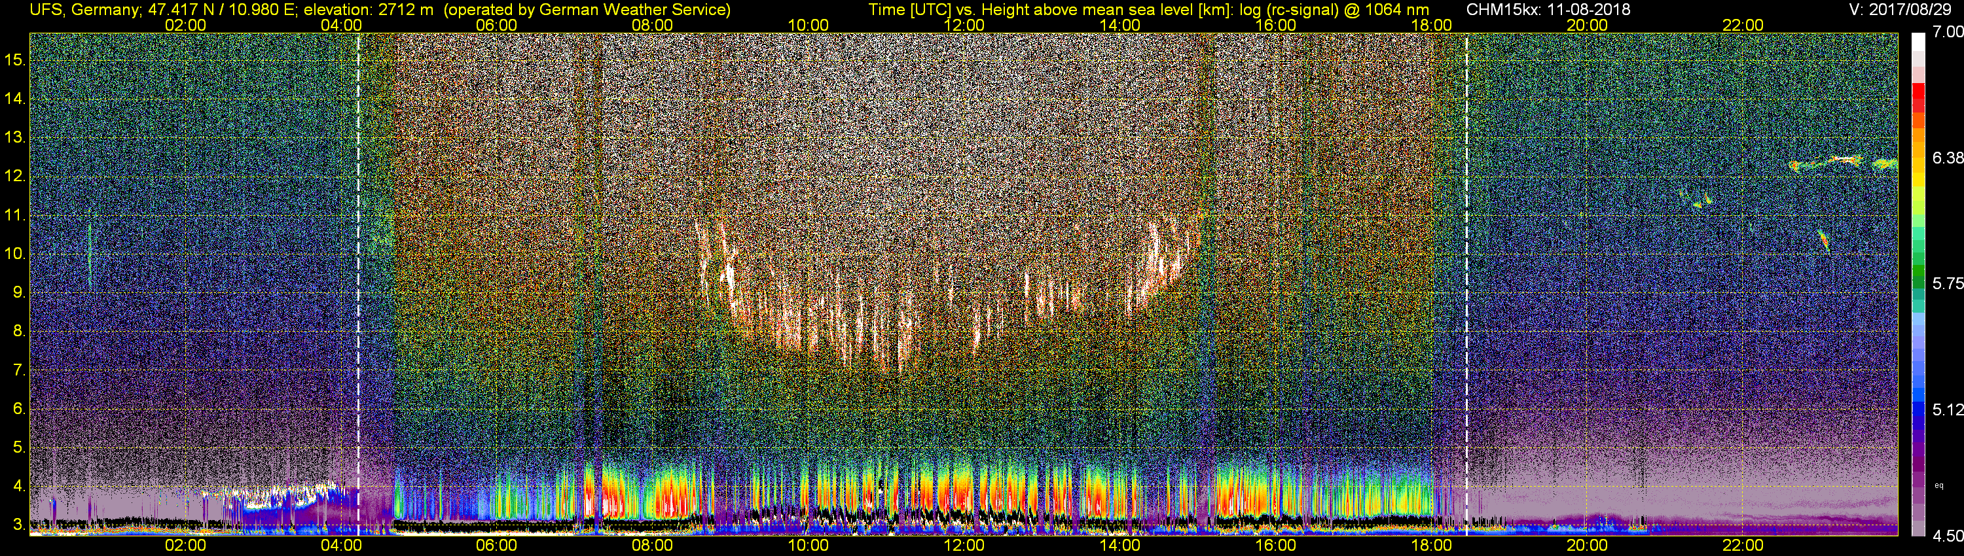The height and width of the screenshot is (556, 1964).
Task: Click the height axis label '6.'
Action: tap(19, 409)
